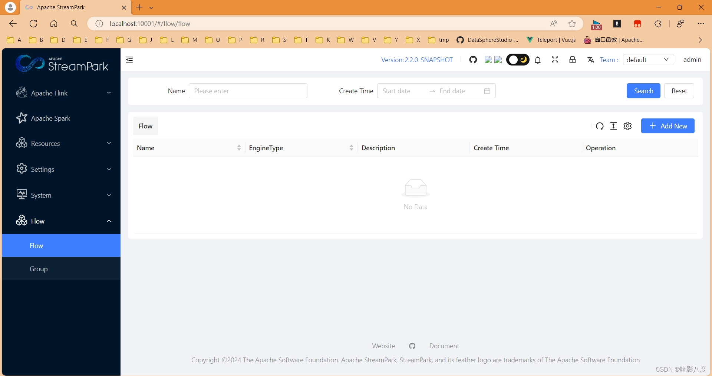Click the Search button

pos(643,91)
